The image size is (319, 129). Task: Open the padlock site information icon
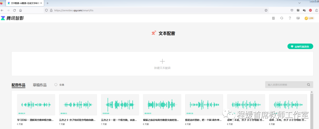point(51,10)
